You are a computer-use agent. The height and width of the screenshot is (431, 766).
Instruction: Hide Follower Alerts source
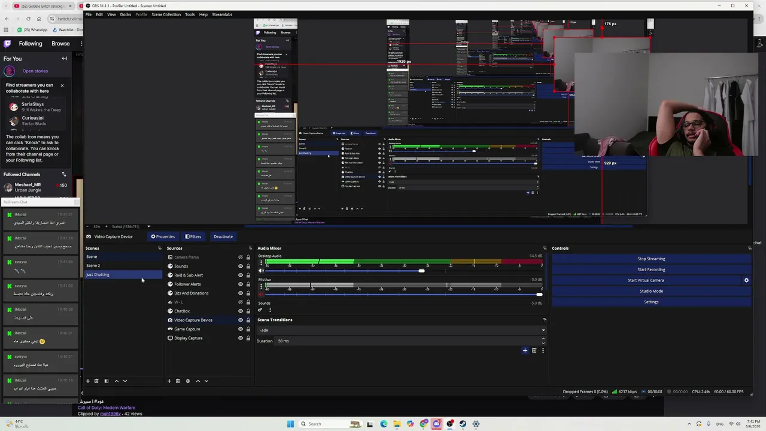[x=241, y=284]
